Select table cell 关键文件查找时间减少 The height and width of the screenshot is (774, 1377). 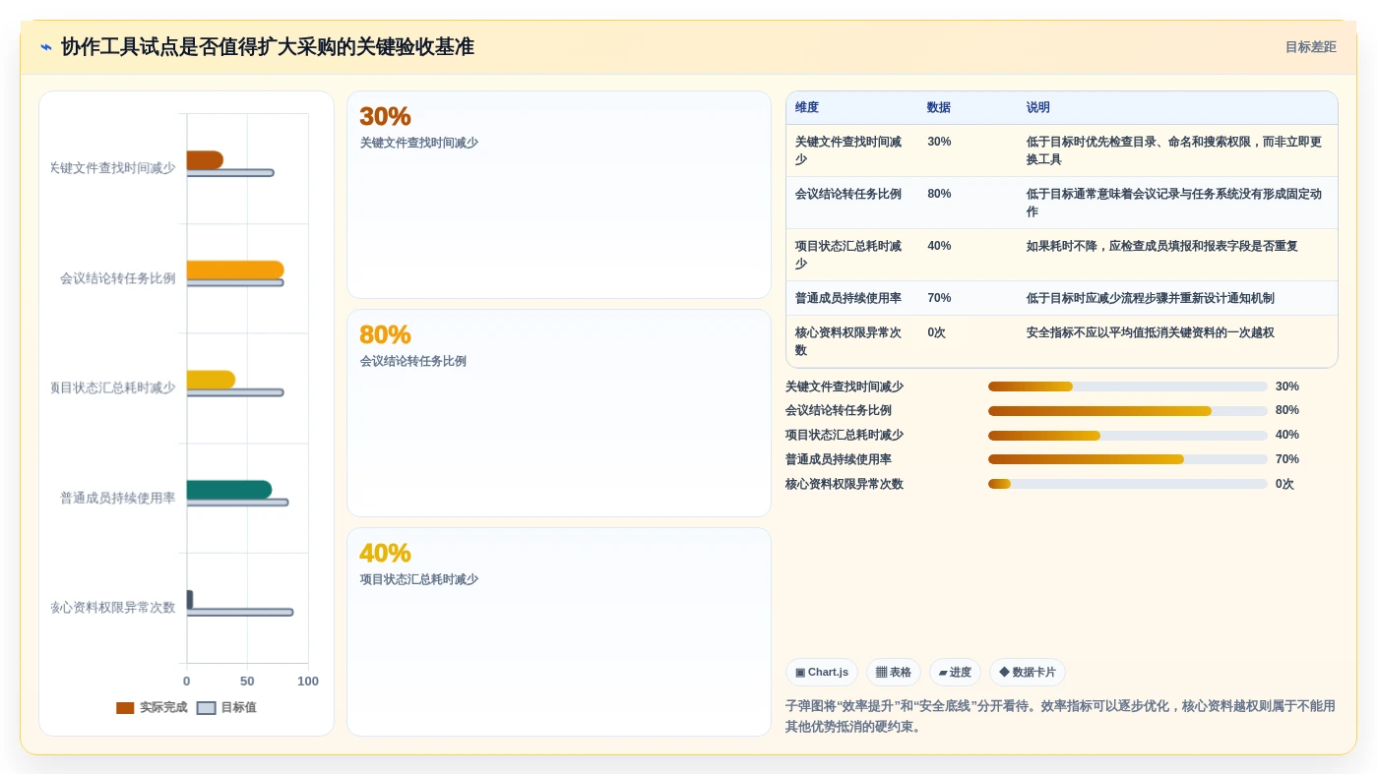click(x=850, y=150)
